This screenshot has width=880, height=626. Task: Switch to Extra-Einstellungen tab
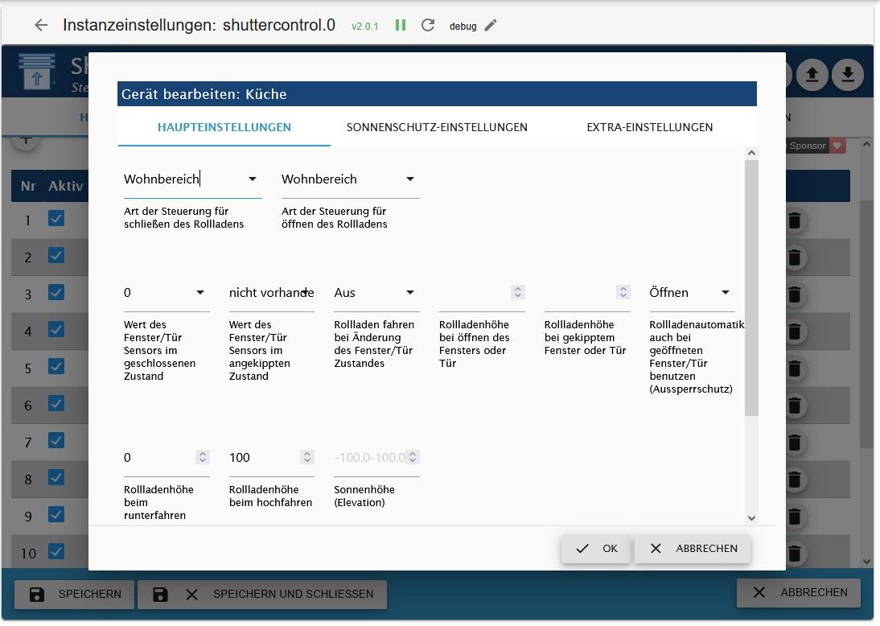pos(649,127)
